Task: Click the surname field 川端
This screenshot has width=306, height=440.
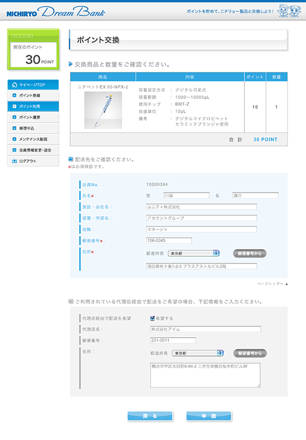Action: pos(187,195)
